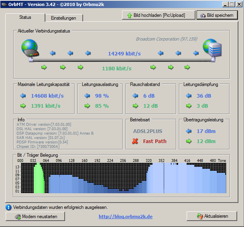Click upstream arrow beside 1391 kbit/s

pos(23,106)
